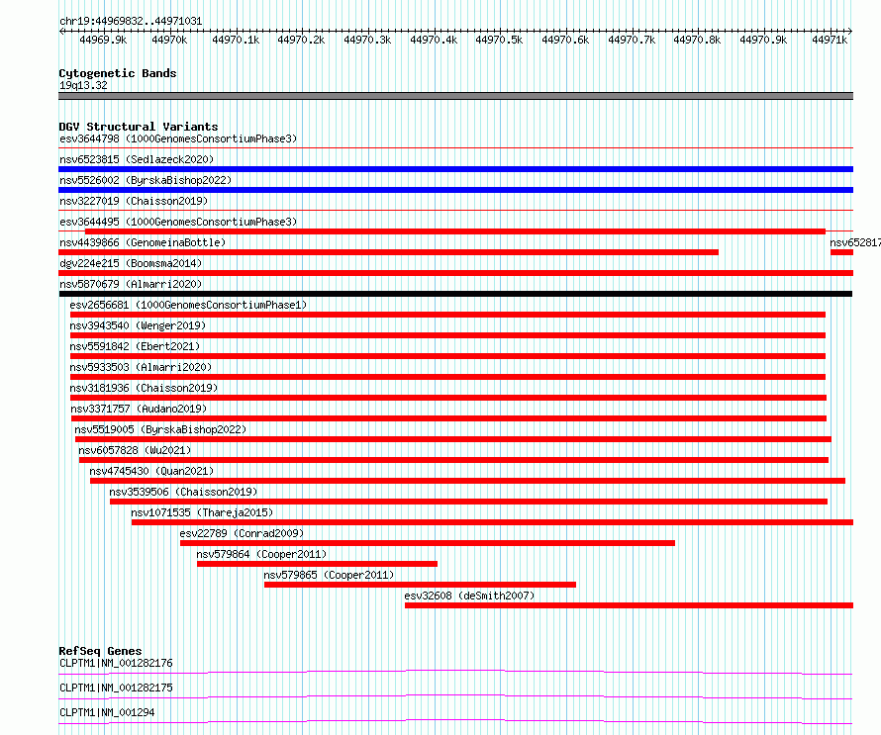
Task: Open variant esv3644495 label
Action: coord(178,222)
